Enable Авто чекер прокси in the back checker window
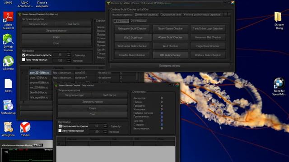289x162 pixels. (23, 59)
